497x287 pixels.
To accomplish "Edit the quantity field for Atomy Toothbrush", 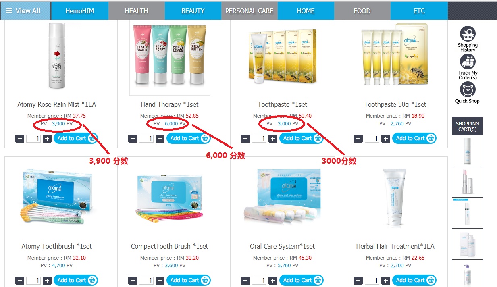I will [x=33, y=281].
